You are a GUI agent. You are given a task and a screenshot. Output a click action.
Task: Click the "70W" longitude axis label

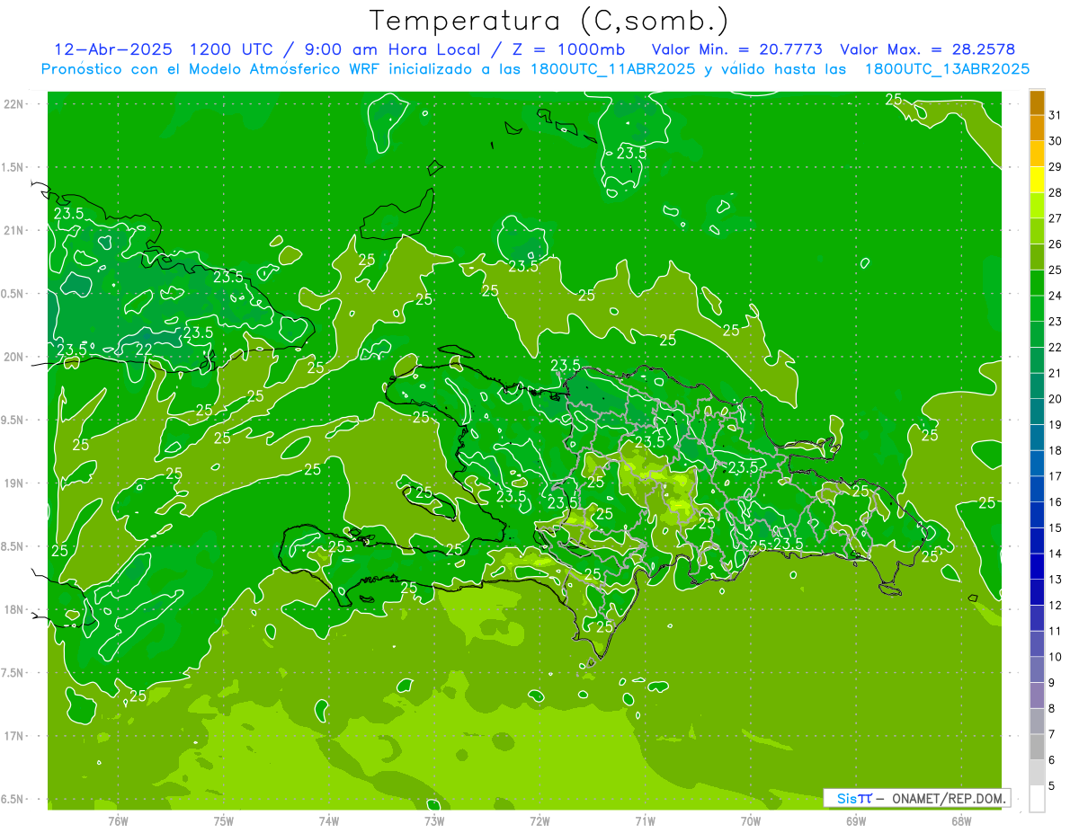(x=751, y=820)
